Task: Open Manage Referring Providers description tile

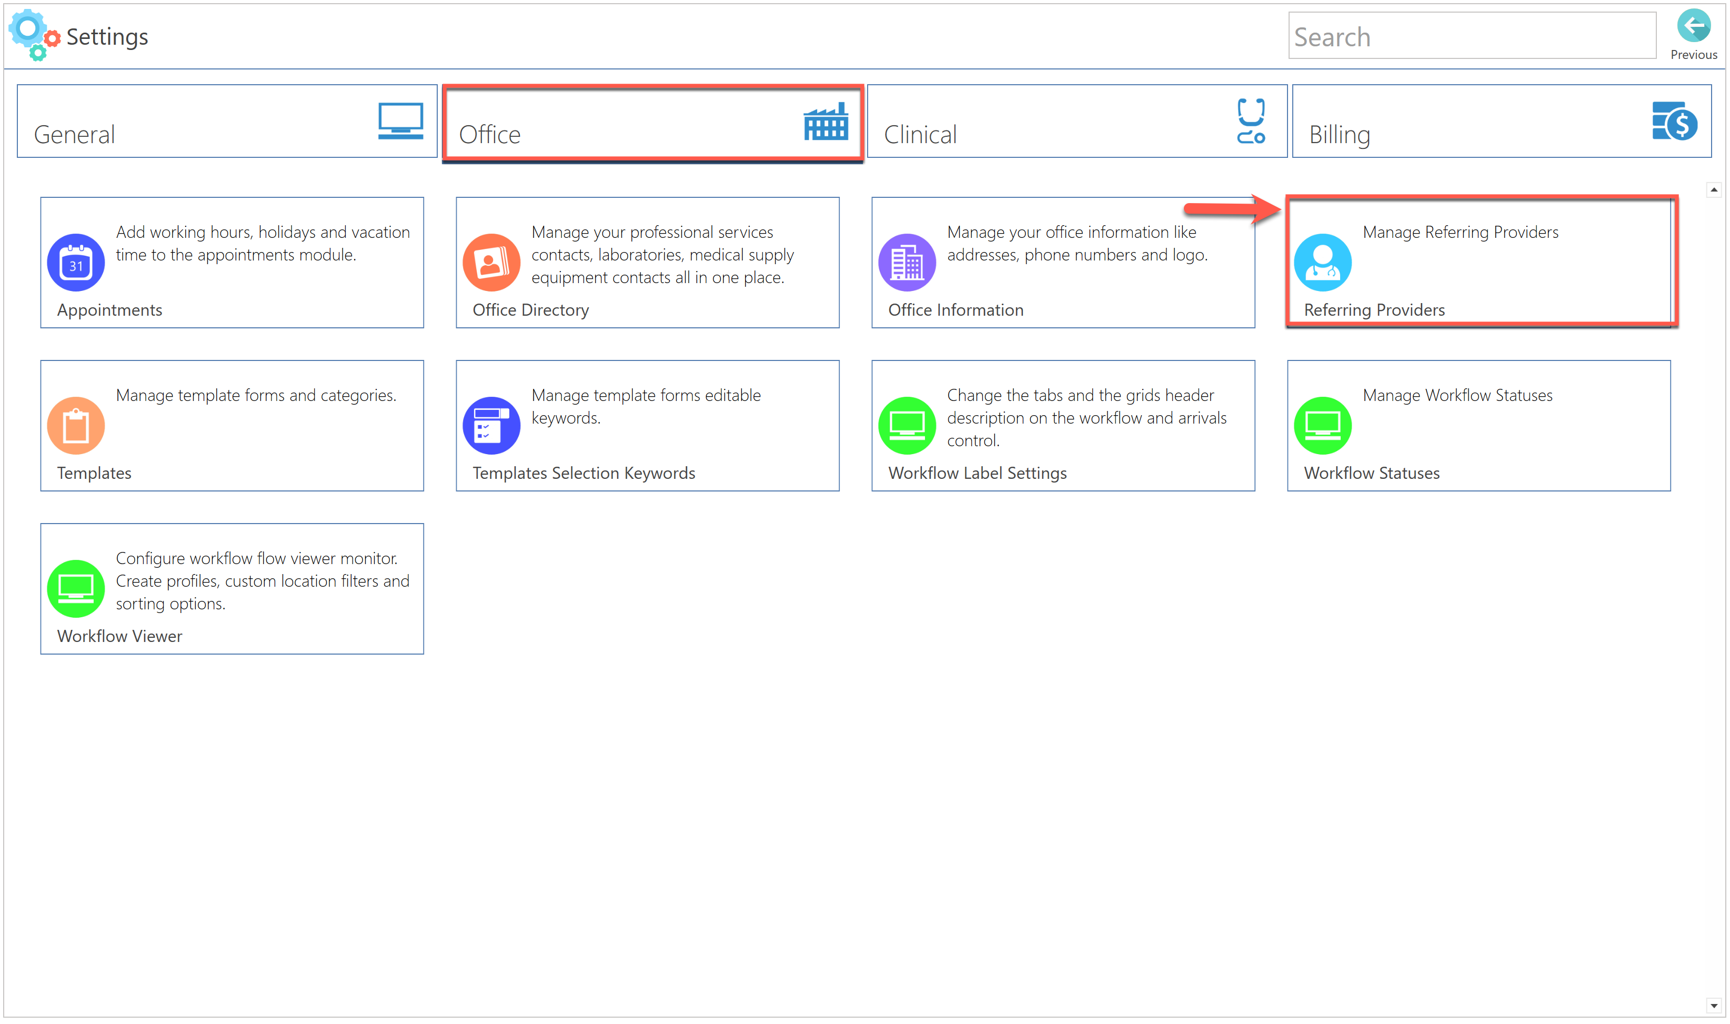Action: point(1460,233)
